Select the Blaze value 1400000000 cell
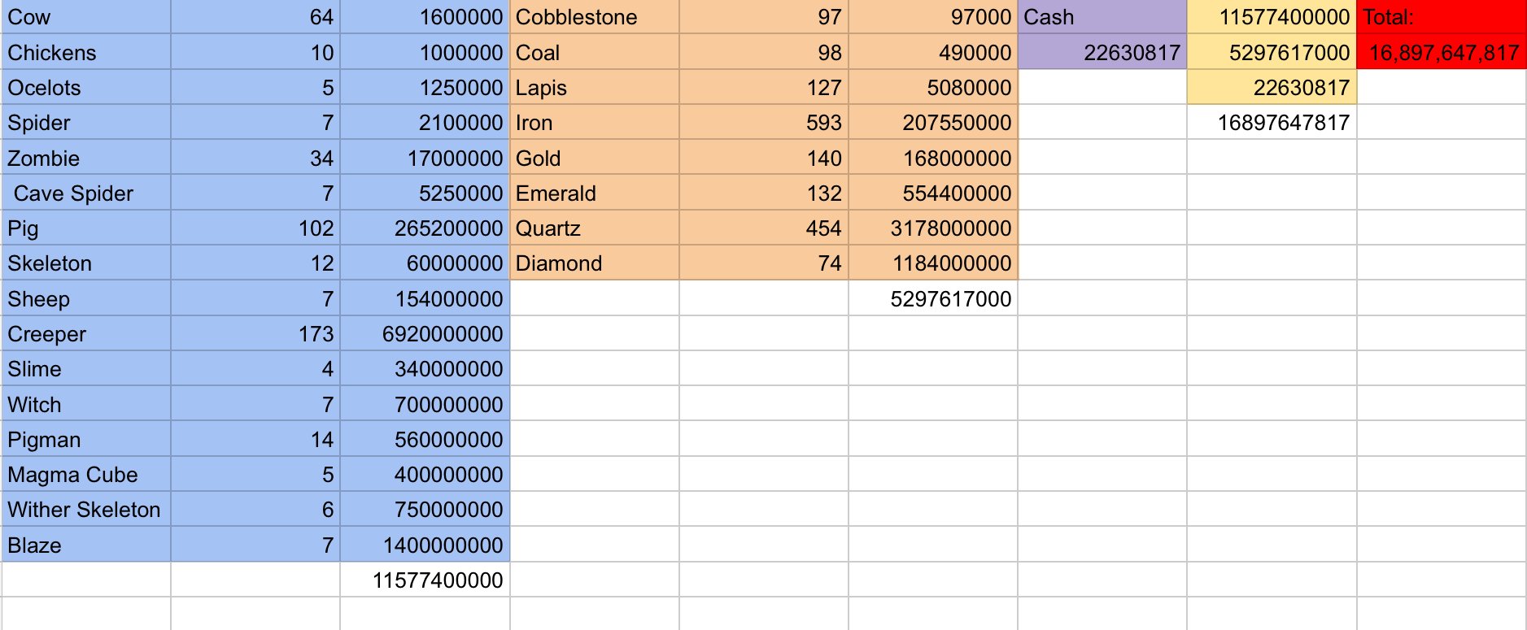1527x630 pixels. click(x=425, y=545)
